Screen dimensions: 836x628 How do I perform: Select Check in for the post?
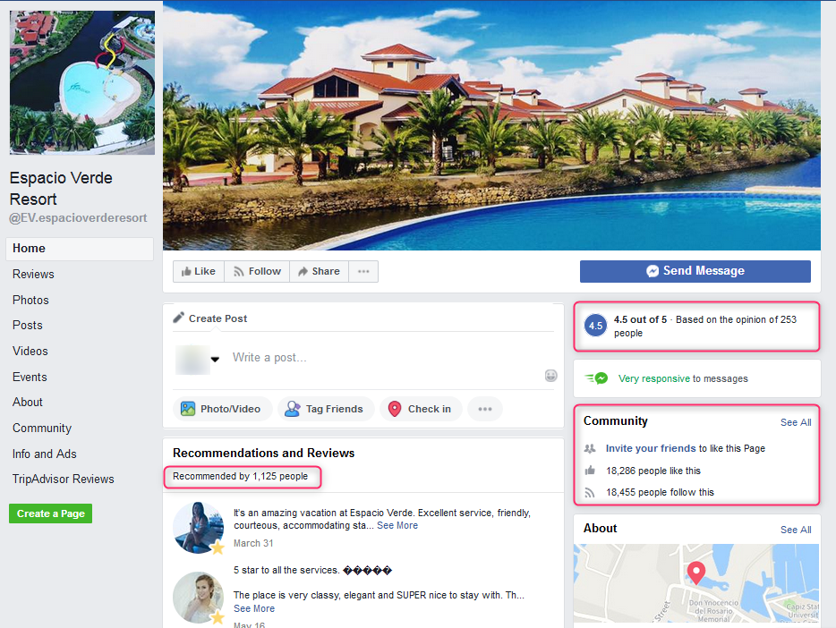pyautogui.click(x=421, y=409)
